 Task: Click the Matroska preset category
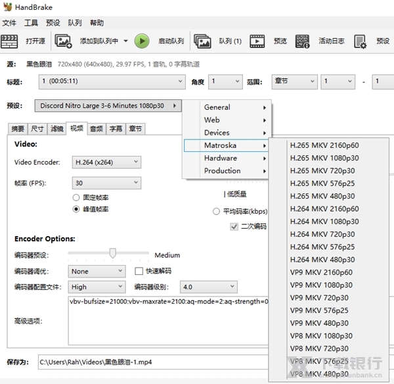point(227,145)
